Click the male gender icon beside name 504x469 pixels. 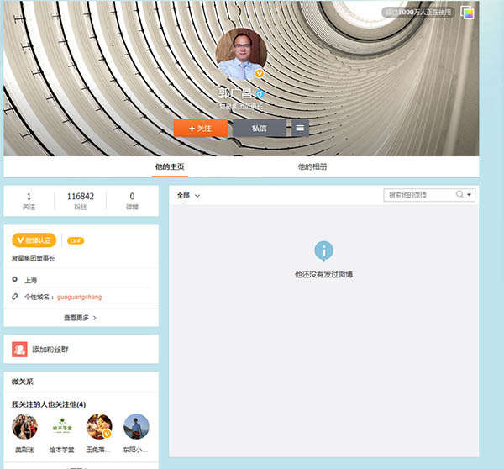tap(260, 93)
